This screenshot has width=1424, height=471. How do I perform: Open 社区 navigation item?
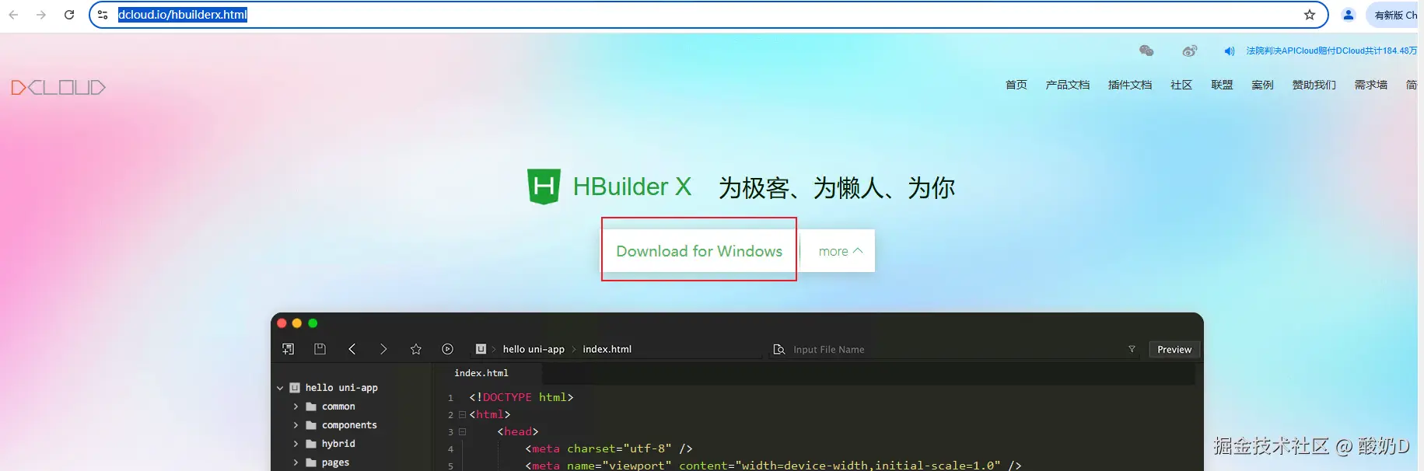[1181, 85]
